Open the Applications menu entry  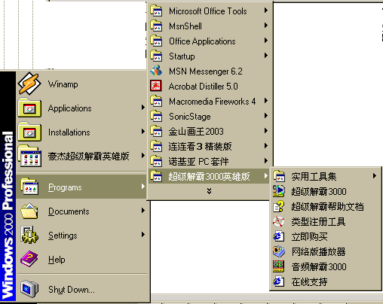click(81, 108)
